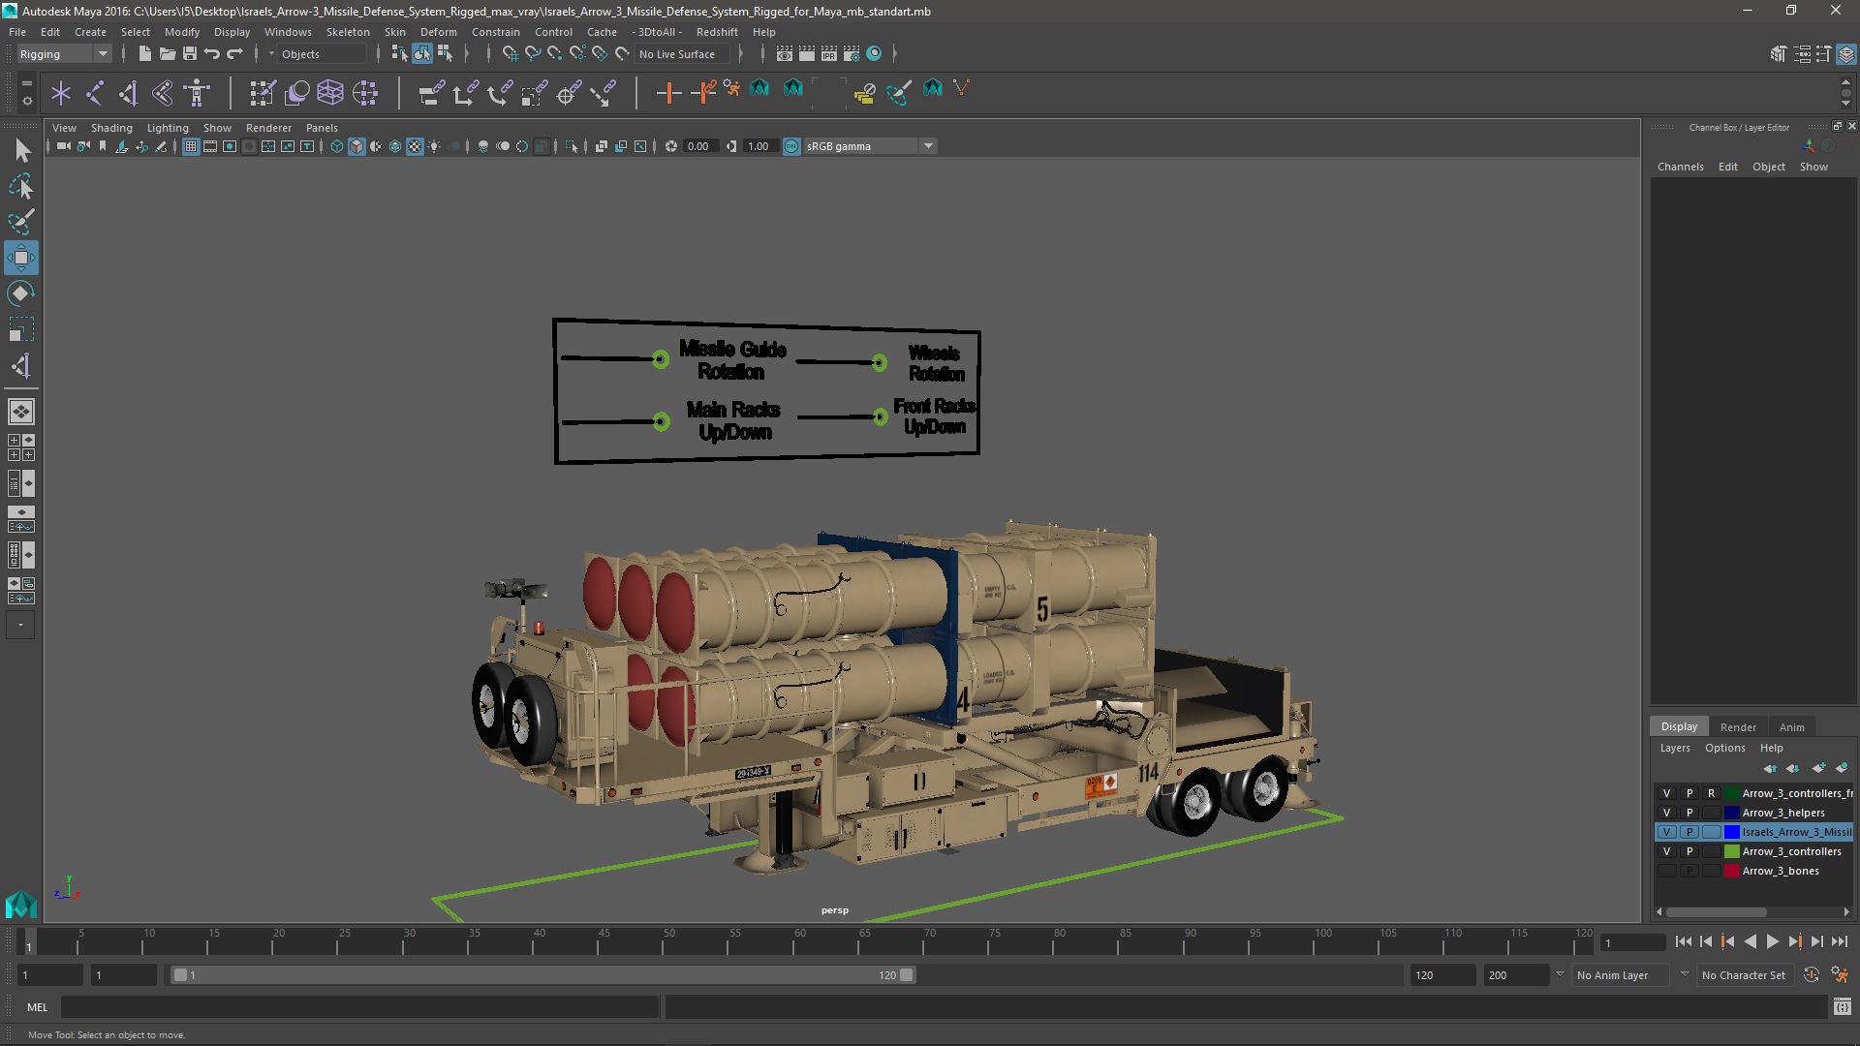Open the Constrain menu
The image size is (1860, 1046).
[496, 32]
